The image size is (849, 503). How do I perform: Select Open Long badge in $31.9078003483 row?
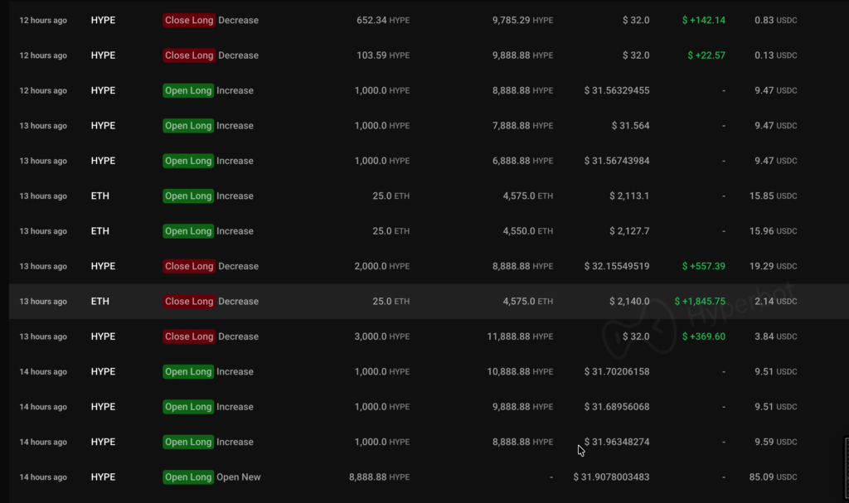[x=188, y=477]
